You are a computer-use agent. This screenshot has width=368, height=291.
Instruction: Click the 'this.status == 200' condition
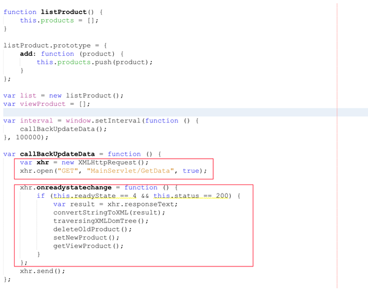[x=190, y=195]
